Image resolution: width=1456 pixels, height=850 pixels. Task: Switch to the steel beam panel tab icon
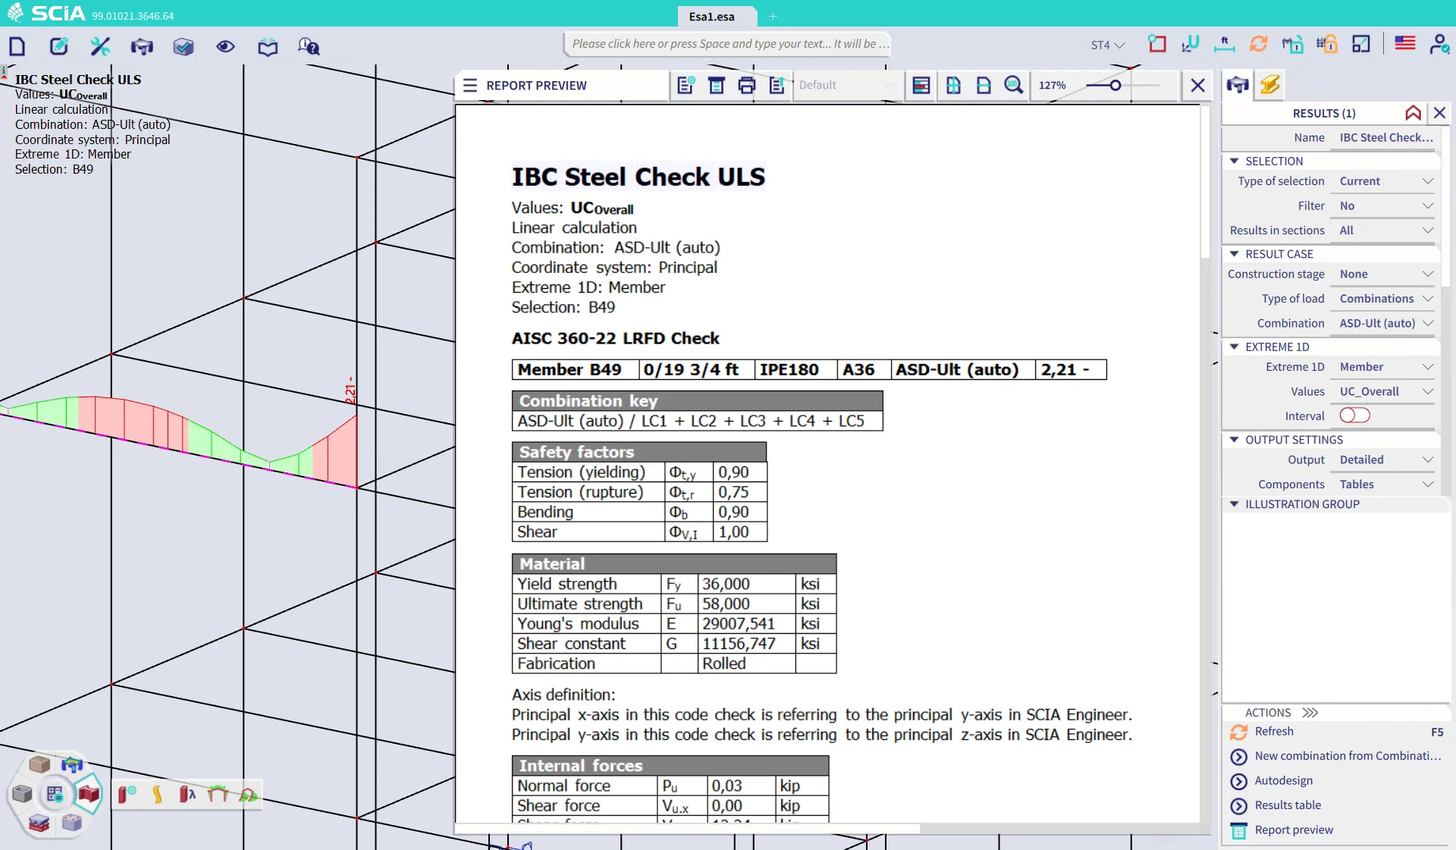[1270, 84]
